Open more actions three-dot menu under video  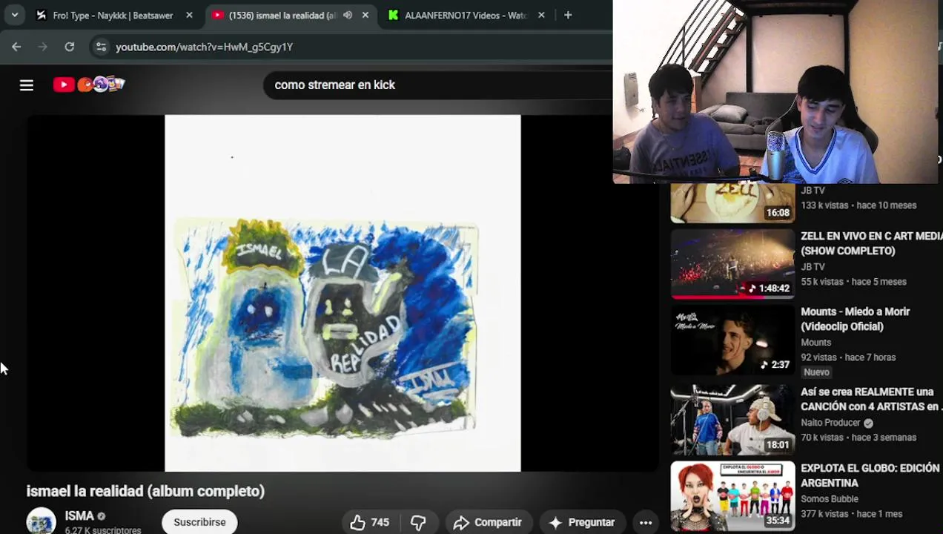point(646,522)
